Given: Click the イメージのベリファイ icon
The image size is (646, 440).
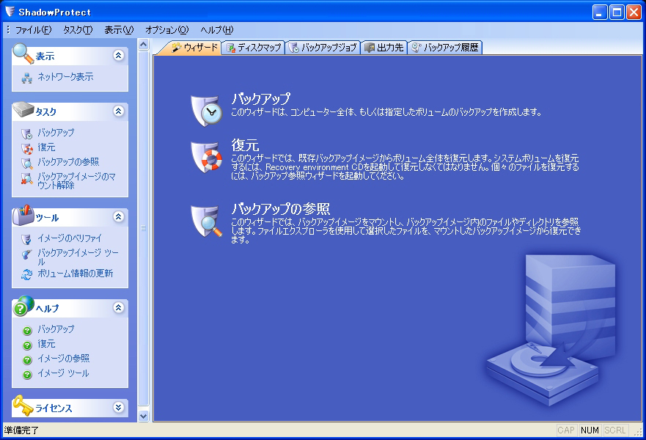Looking at the screenshot, I should (x=27, y=239).
